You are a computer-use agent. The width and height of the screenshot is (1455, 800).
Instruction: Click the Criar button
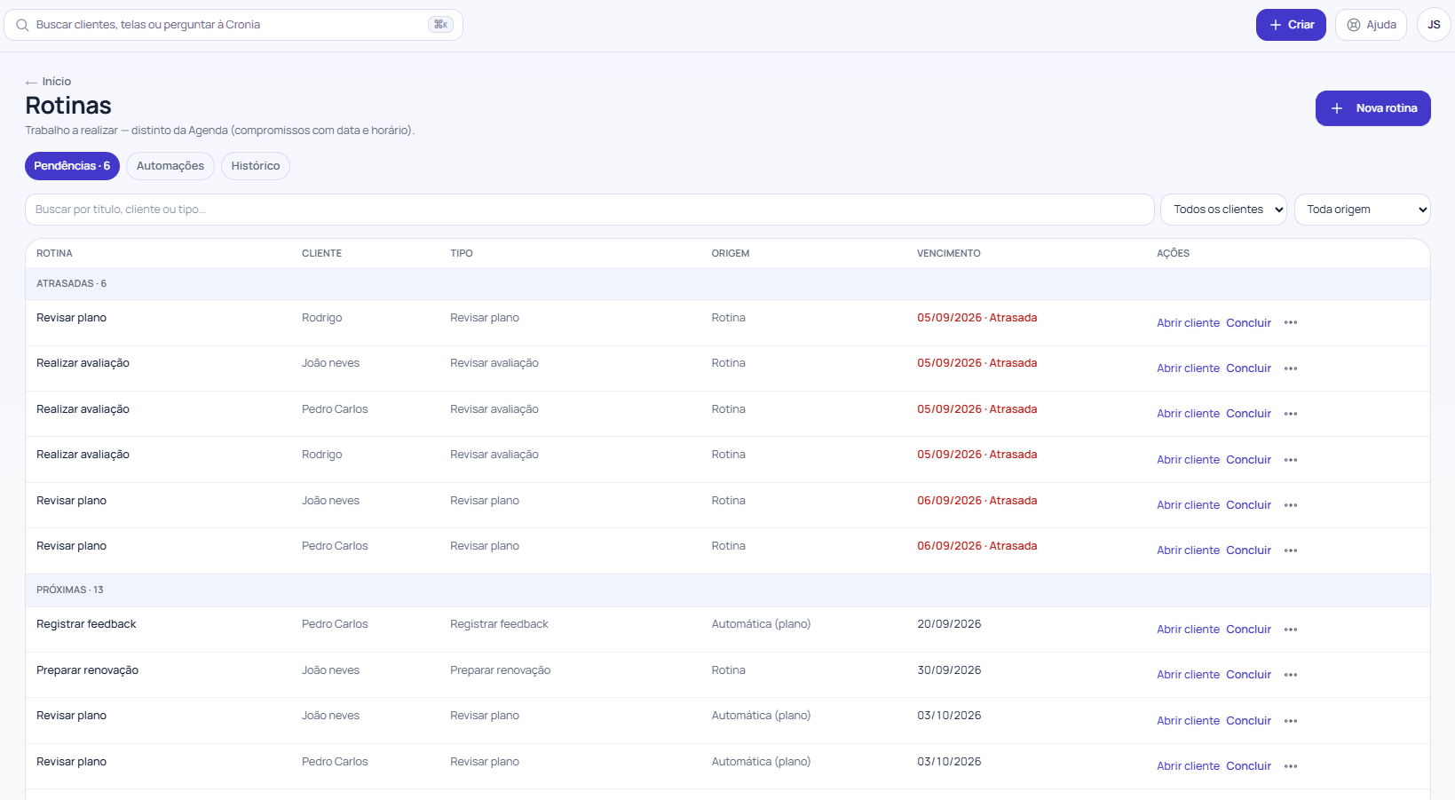1291,25
